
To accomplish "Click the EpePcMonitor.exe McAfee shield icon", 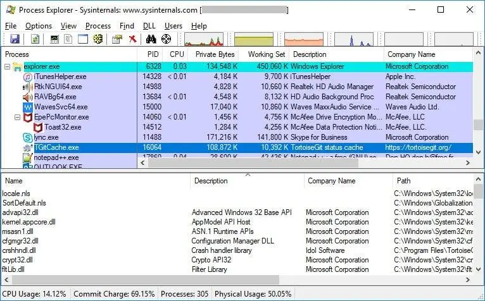I will [28, 118].
